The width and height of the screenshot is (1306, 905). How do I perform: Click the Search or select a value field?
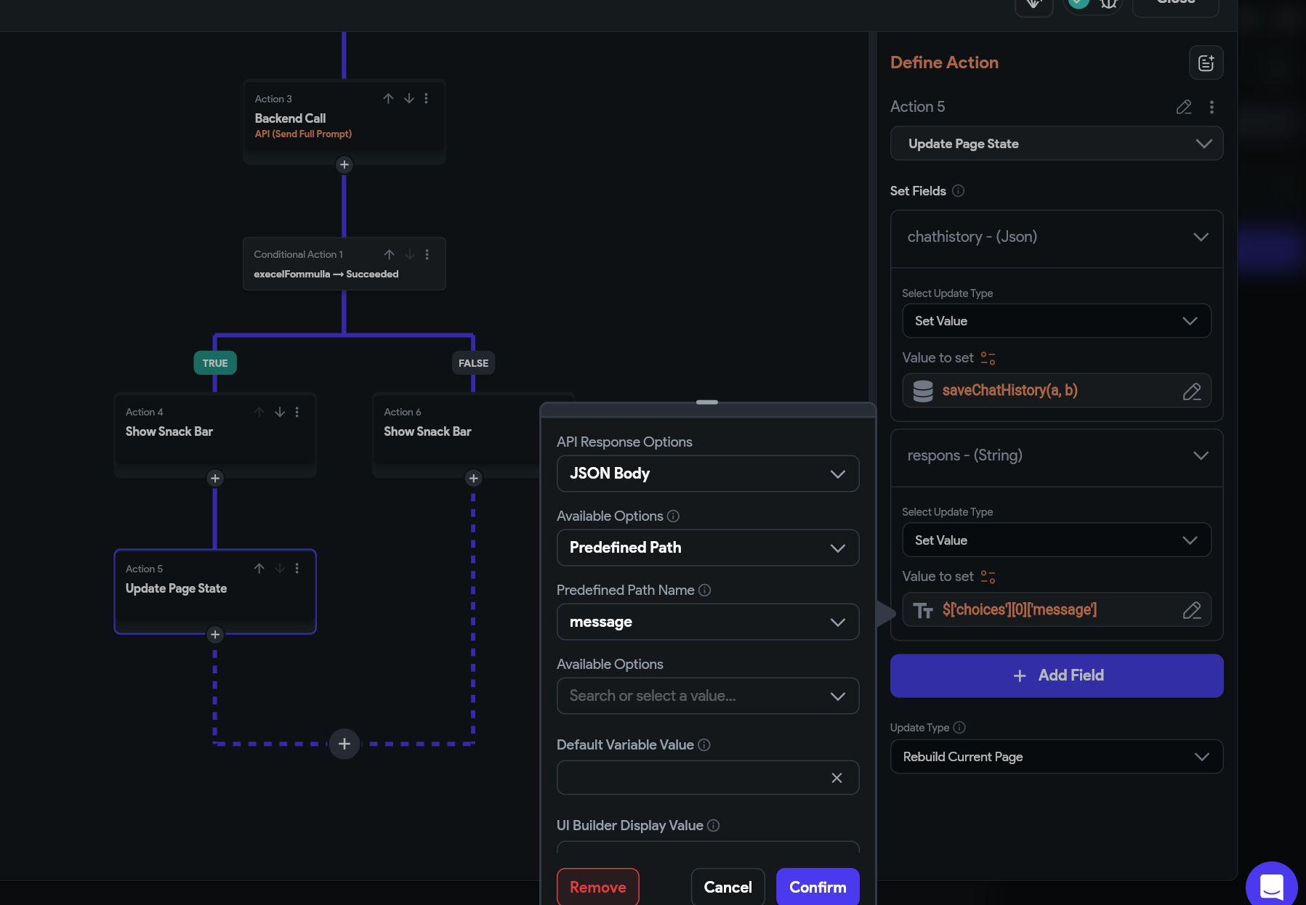(708, 696)
